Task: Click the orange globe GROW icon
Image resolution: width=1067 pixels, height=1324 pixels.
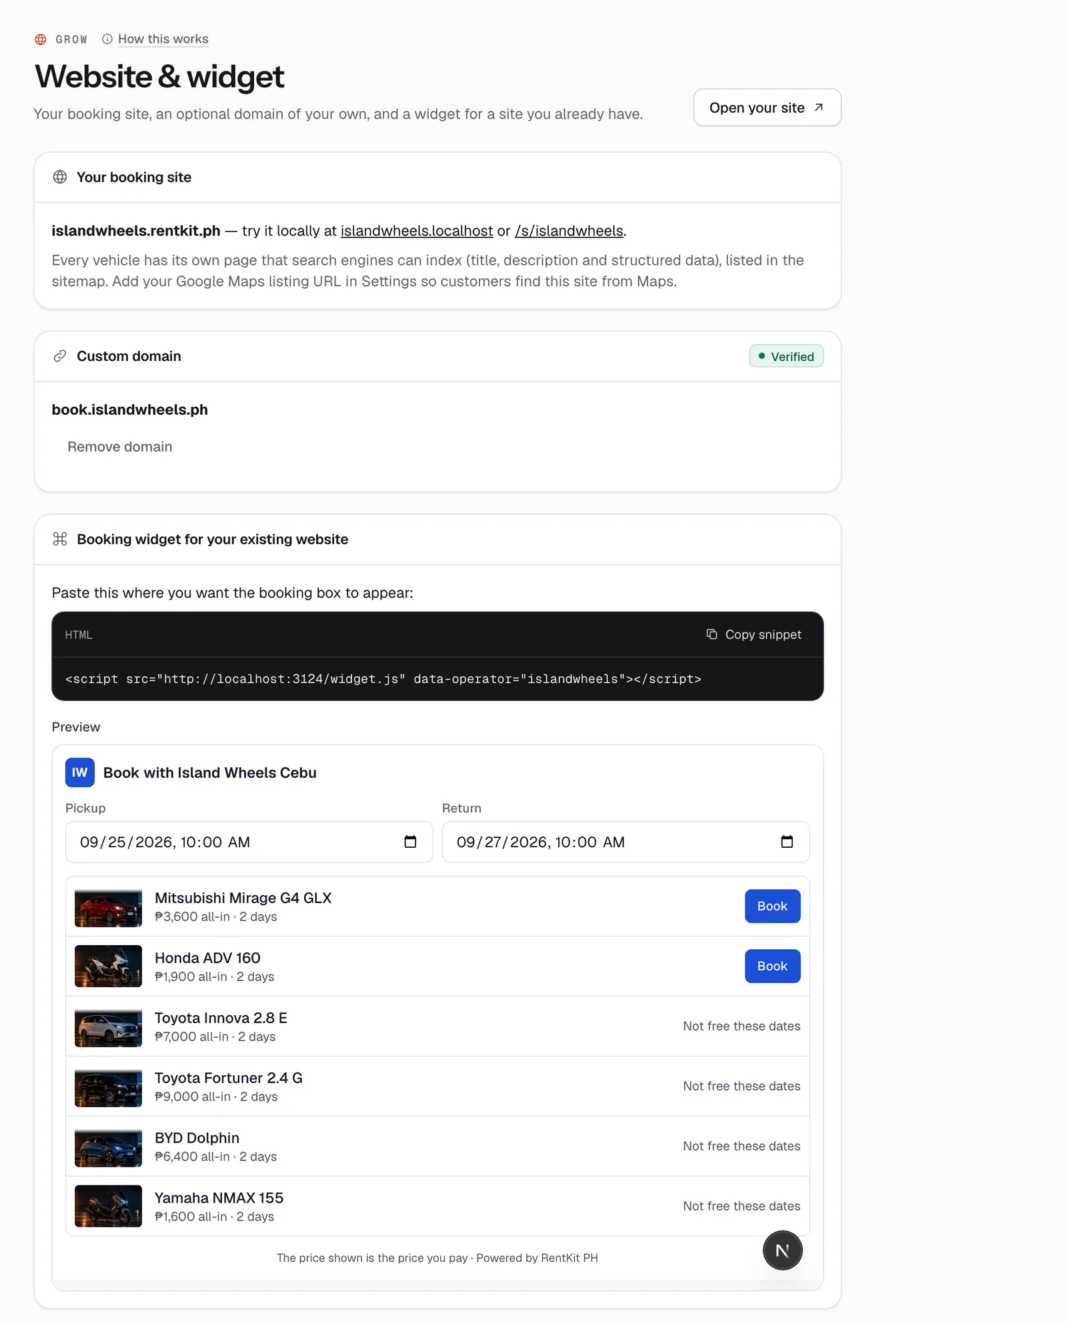Action: pyautogui.click(x=41, y=39)
